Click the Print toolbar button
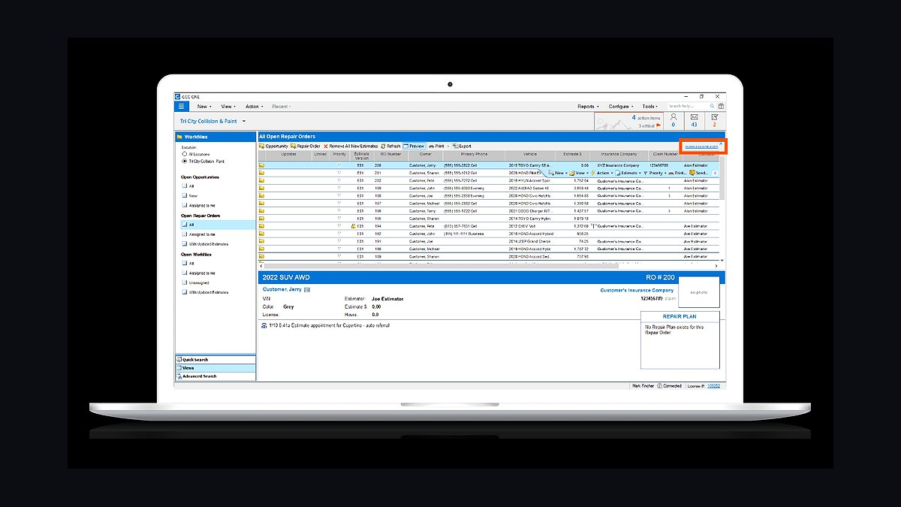This screenshot has width=901, height=507. tap(437, 146)
